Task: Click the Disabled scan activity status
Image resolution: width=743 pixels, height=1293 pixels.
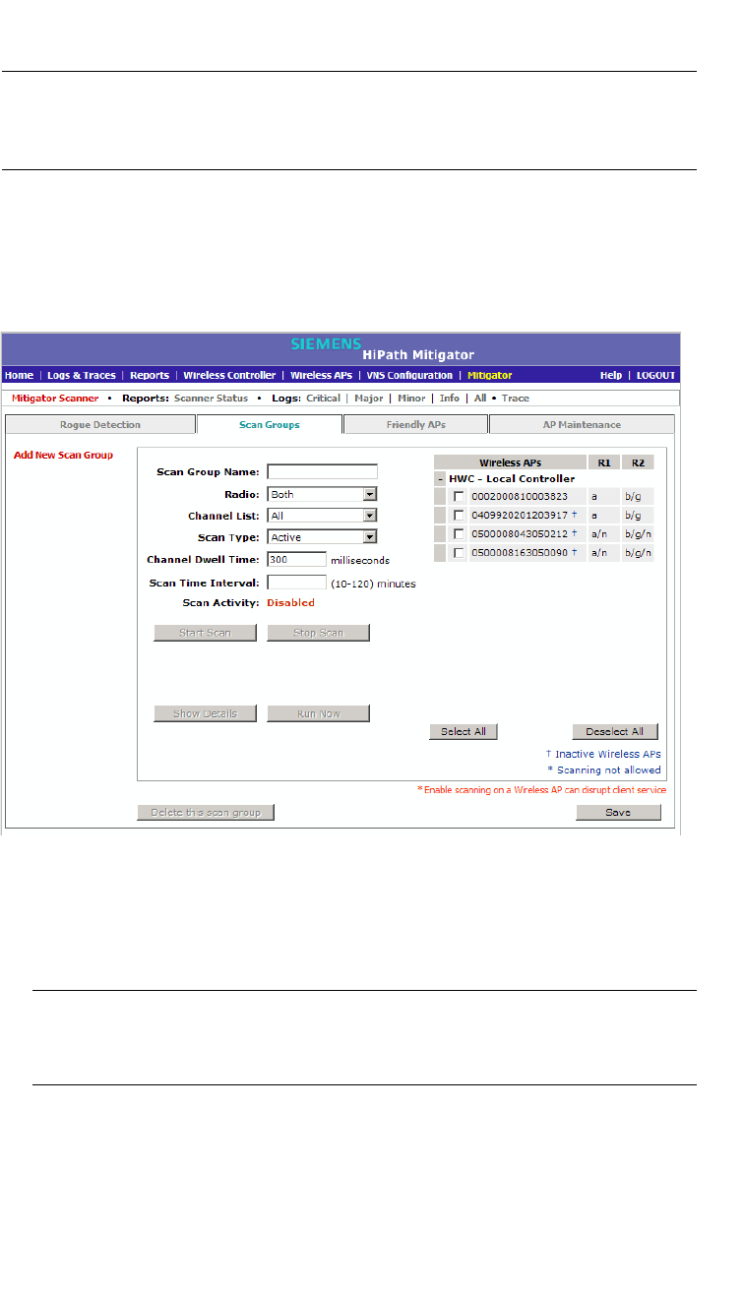Action: (x=291, y=602)
